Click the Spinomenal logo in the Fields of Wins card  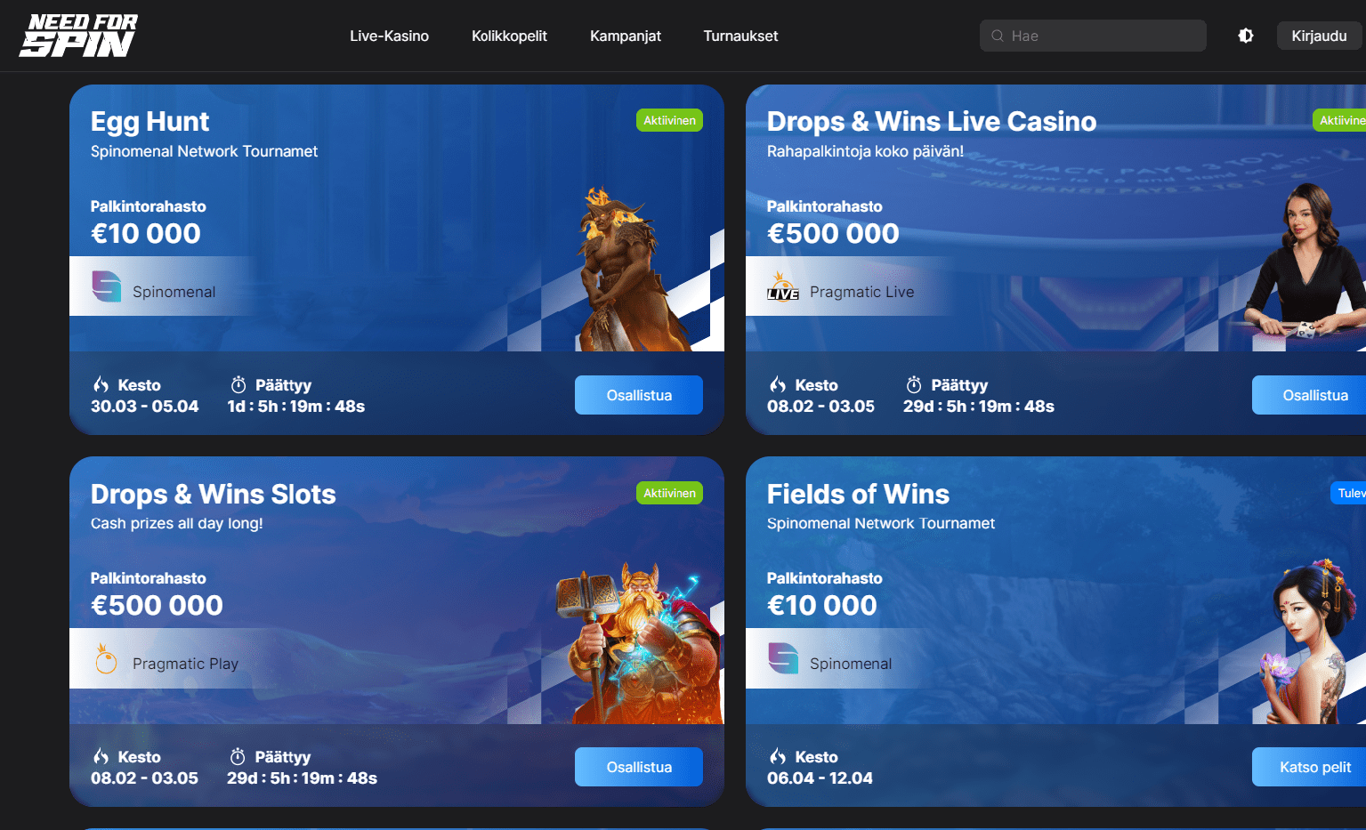tap(783, 658)
